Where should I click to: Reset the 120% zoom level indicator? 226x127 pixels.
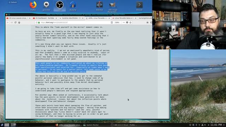117,23
